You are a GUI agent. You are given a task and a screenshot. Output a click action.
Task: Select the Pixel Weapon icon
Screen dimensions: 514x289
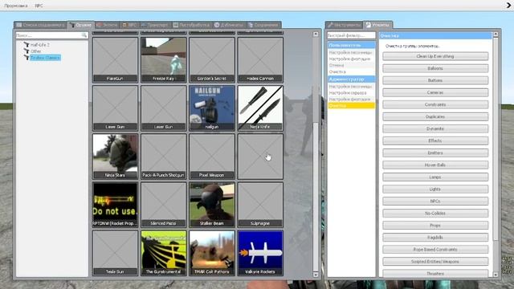click(212, 157)
